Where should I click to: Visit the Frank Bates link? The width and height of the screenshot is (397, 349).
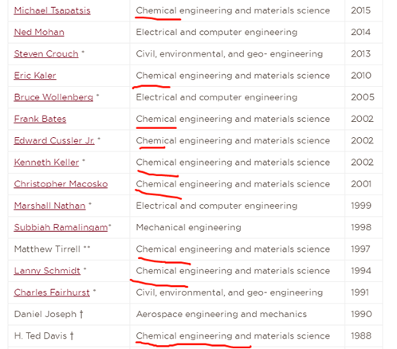pyautogui.click(x=40, y=119)
